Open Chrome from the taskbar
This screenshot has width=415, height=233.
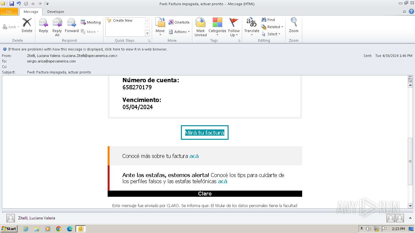[x=59, y=229]
